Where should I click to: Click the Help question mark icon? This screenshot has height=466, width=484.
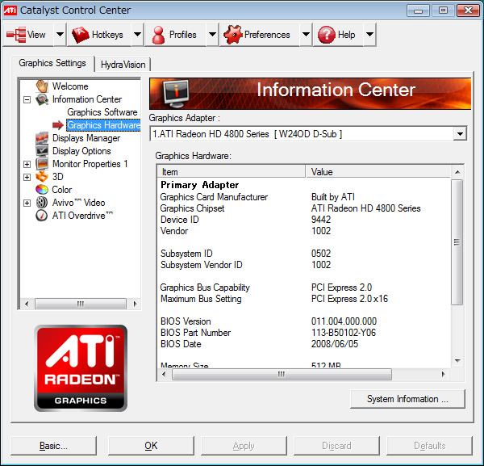(327, 35)
